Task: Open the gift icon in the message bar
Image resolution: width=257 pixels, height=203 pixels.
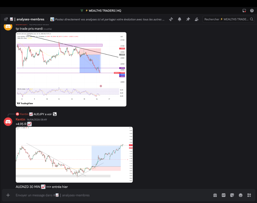Action: click(x=215, y=195)
